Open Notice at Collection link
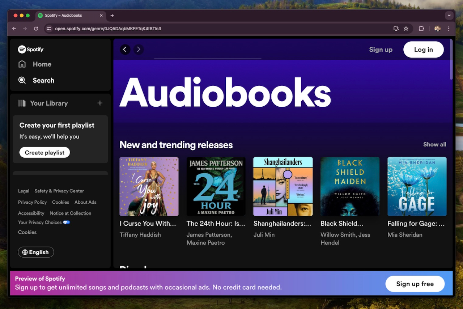 click(x=70, y=213)
